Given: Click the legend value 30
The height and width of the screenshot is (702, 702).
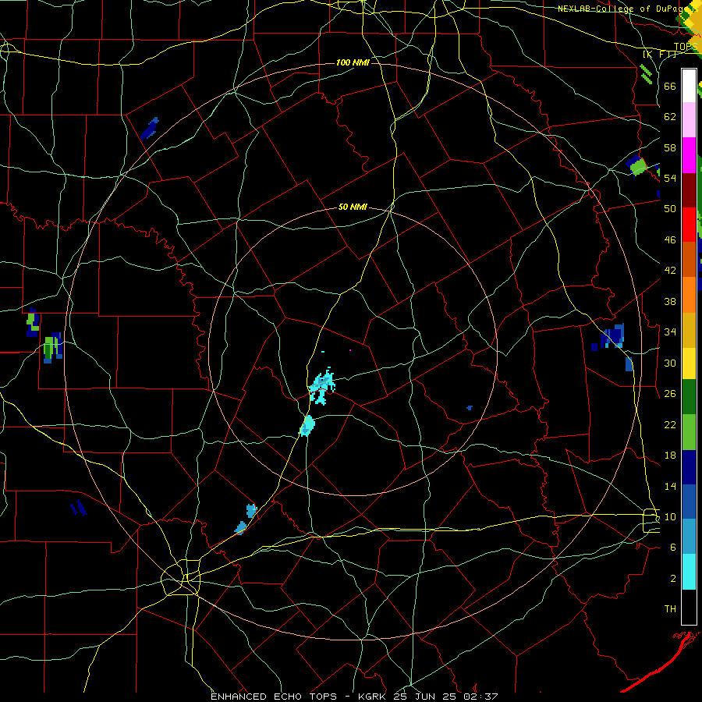Looking at the screenshot, I should pos(670,363).
